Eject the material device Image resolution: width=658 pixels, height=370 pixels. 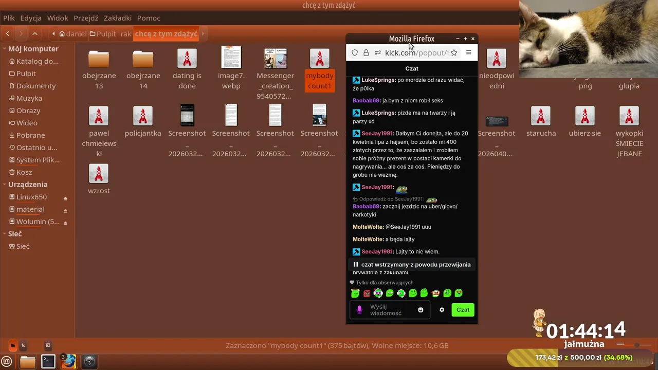[x=65, y=211]
